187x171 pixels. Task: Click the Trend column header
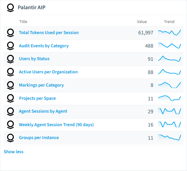tap(169, 22)
